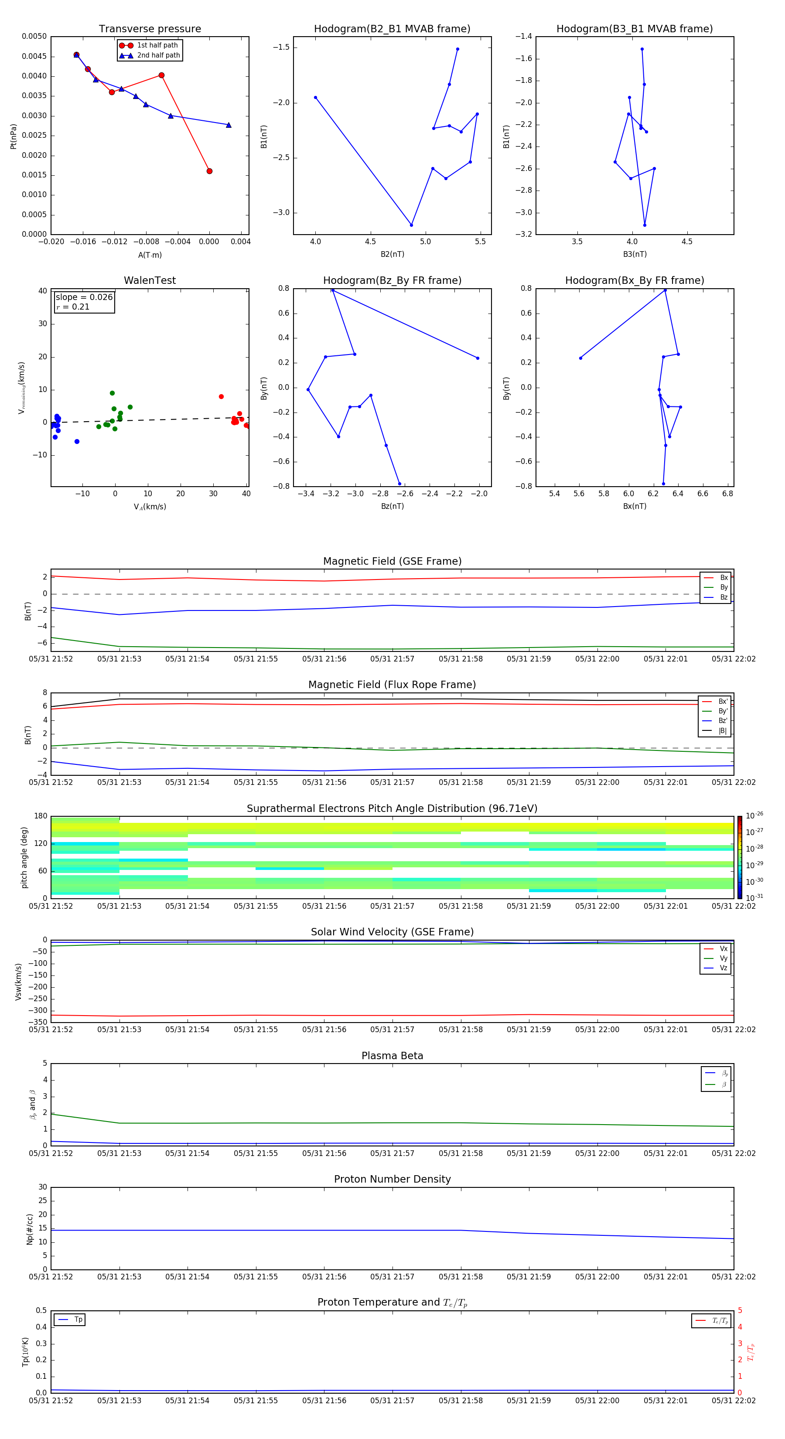Select the "slope = 0.026" annotation
The width and height of the screenshot is (785, 1439).
[84, 297]
